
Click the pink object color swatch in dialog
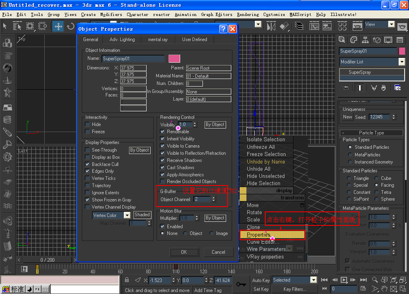click(x=174, y=59)
